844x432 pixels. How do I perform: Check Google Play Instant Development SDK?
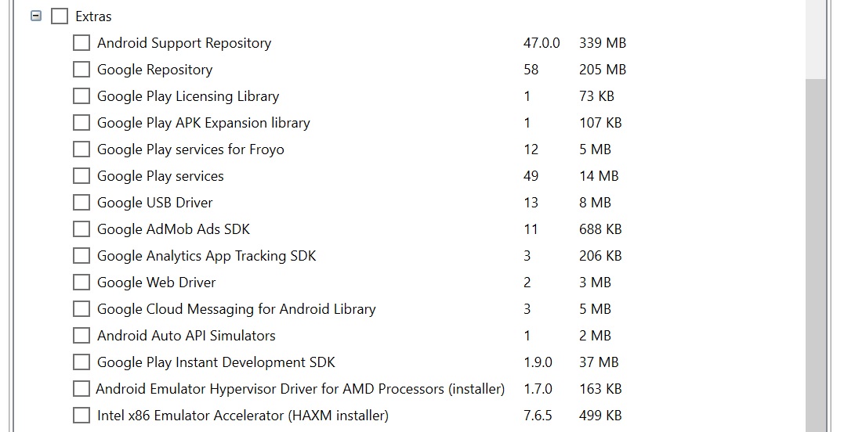coord(82,362)
